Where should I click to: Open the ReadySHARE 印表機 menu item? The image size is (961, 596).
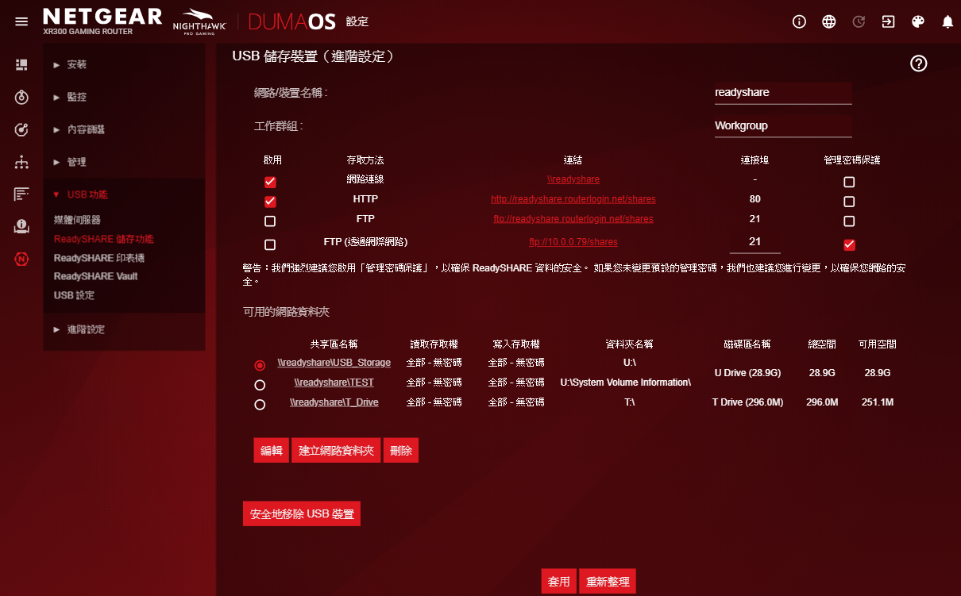click(x=99, y=258)
